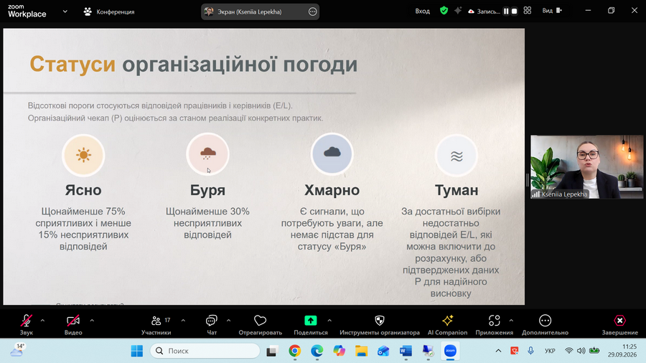Open Google Chrome from the taskbar
This screenshot has width=646, height=363.
point(294,351)
